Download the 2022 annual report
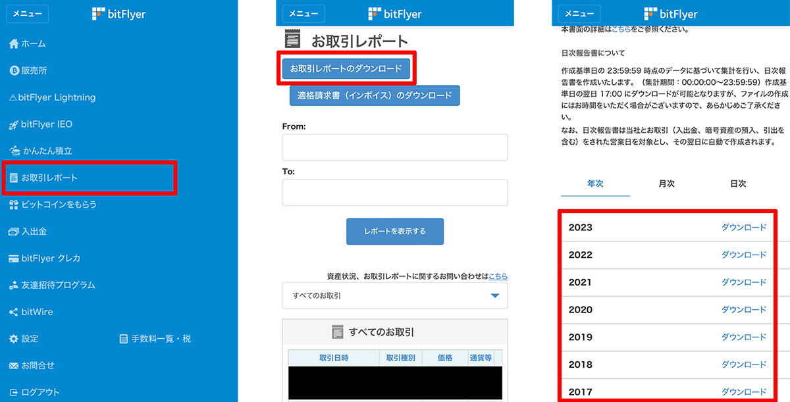Image resolution: width=790 pixels, height=402 pixels. tap(744, 255)
